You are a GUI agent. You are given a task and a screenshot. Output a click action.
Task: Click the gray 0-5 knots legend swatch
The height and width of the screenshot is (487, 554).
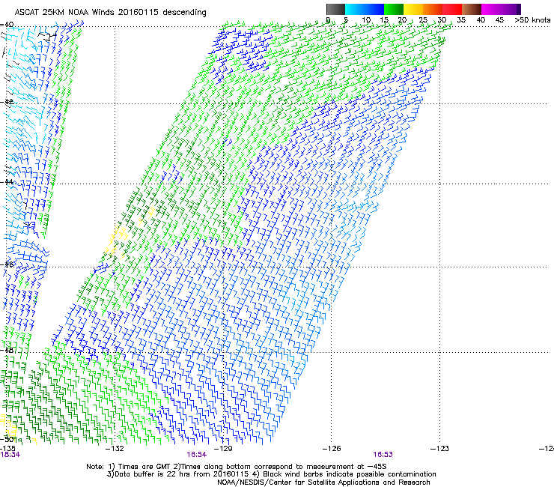(x=335, y=9)
